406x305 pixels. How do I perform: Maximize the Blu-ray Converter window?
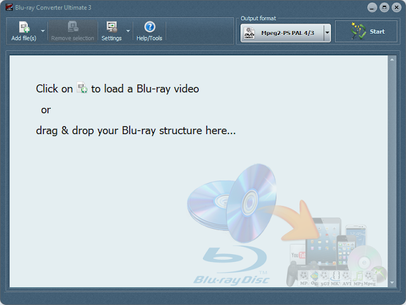coord(384,8)
